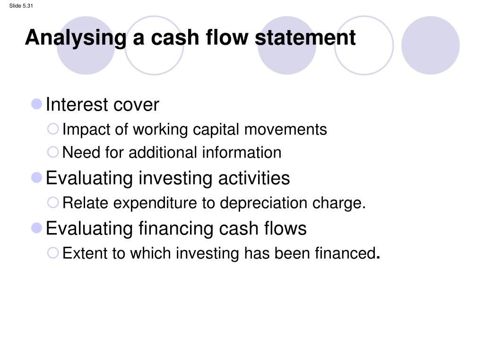Click the filled bullet beside Evaluating investing activities
484x363 pixels.
37,178
